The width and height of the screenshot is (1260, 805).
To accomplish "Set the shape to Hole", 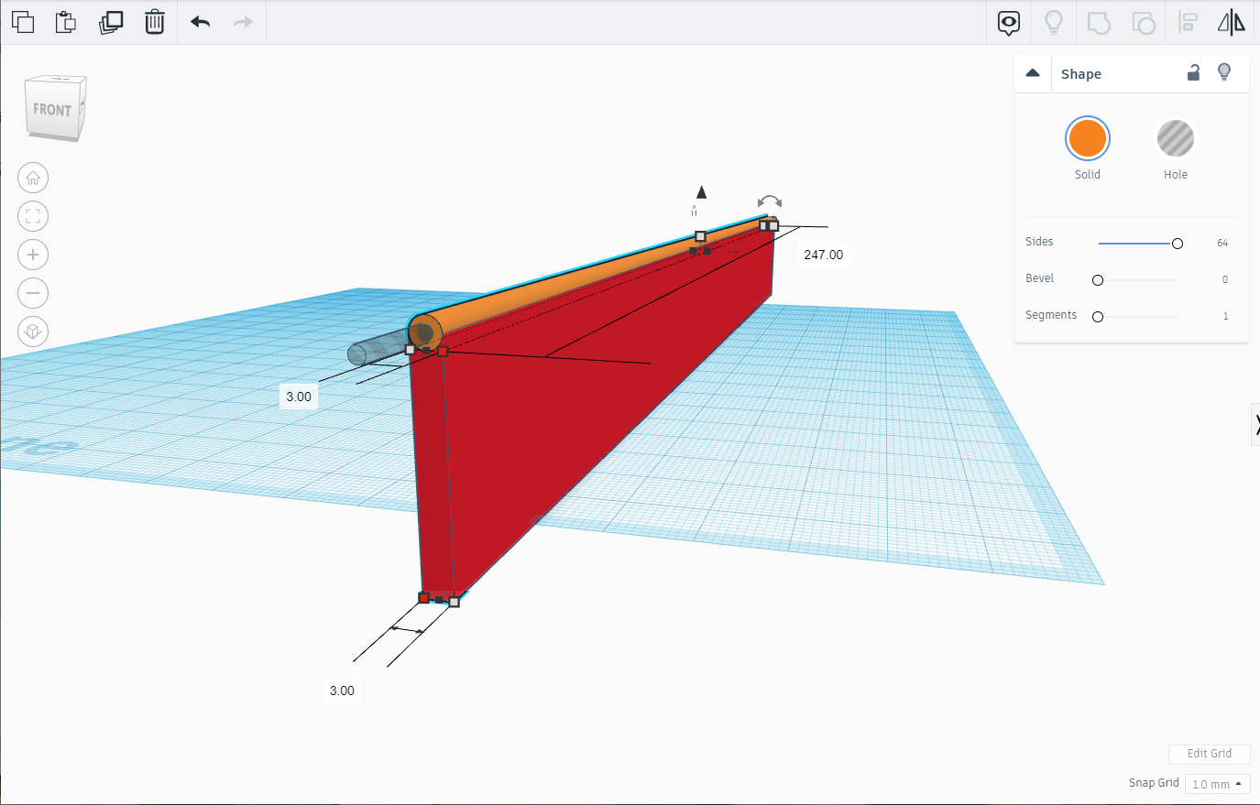I will tap(1176, 139).
